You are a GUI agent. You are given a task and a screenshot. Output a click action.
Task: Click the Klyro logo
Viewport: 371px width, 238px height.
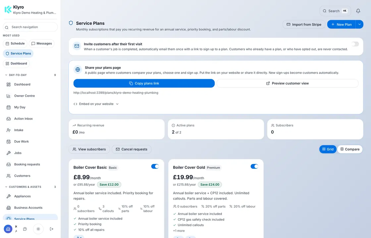8,10
